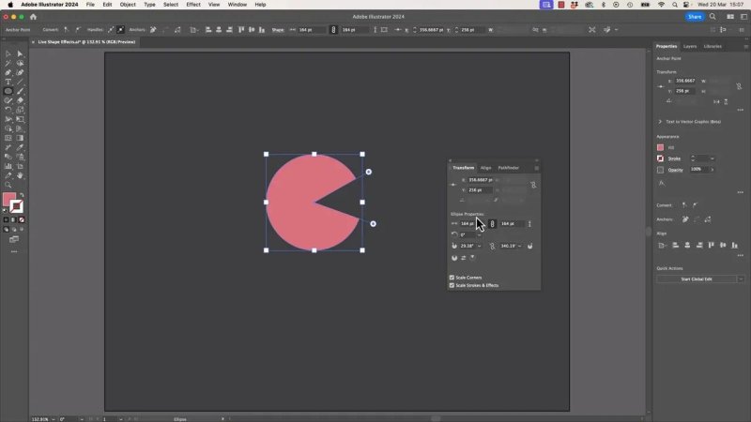
Task: Switch to the Pathfinder tab
Action: click(508, 168)
